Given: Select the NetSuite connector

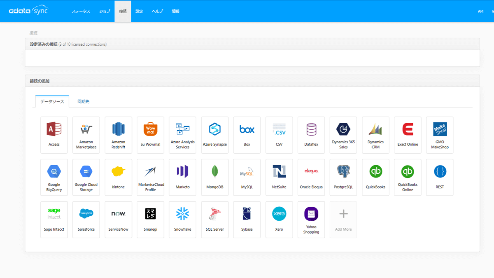Looking at the screenshot, I should [279, 178].
